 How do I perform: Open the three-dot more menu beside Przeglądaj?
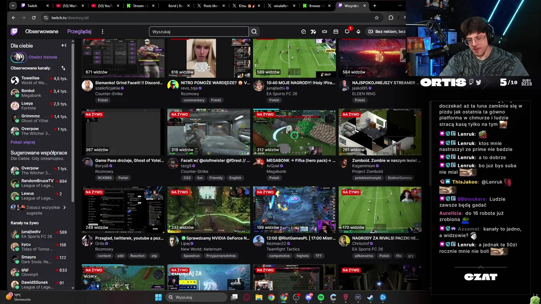point(102,32)
